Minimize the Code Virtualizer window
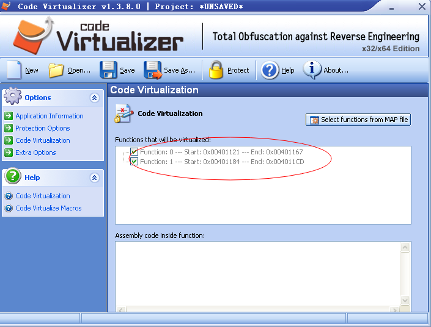 391,7
